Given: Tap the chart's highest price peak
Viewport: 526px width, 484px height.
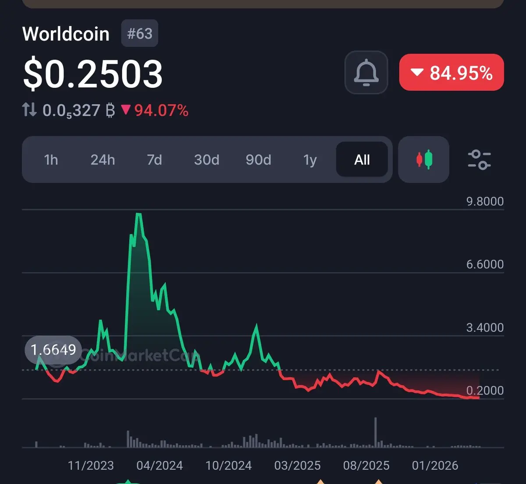Looking at the screenshot, I should [139, 214].
